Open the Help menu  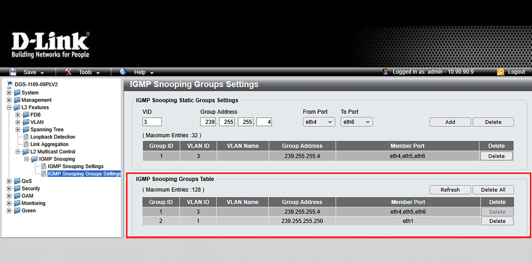click(143, 72)
